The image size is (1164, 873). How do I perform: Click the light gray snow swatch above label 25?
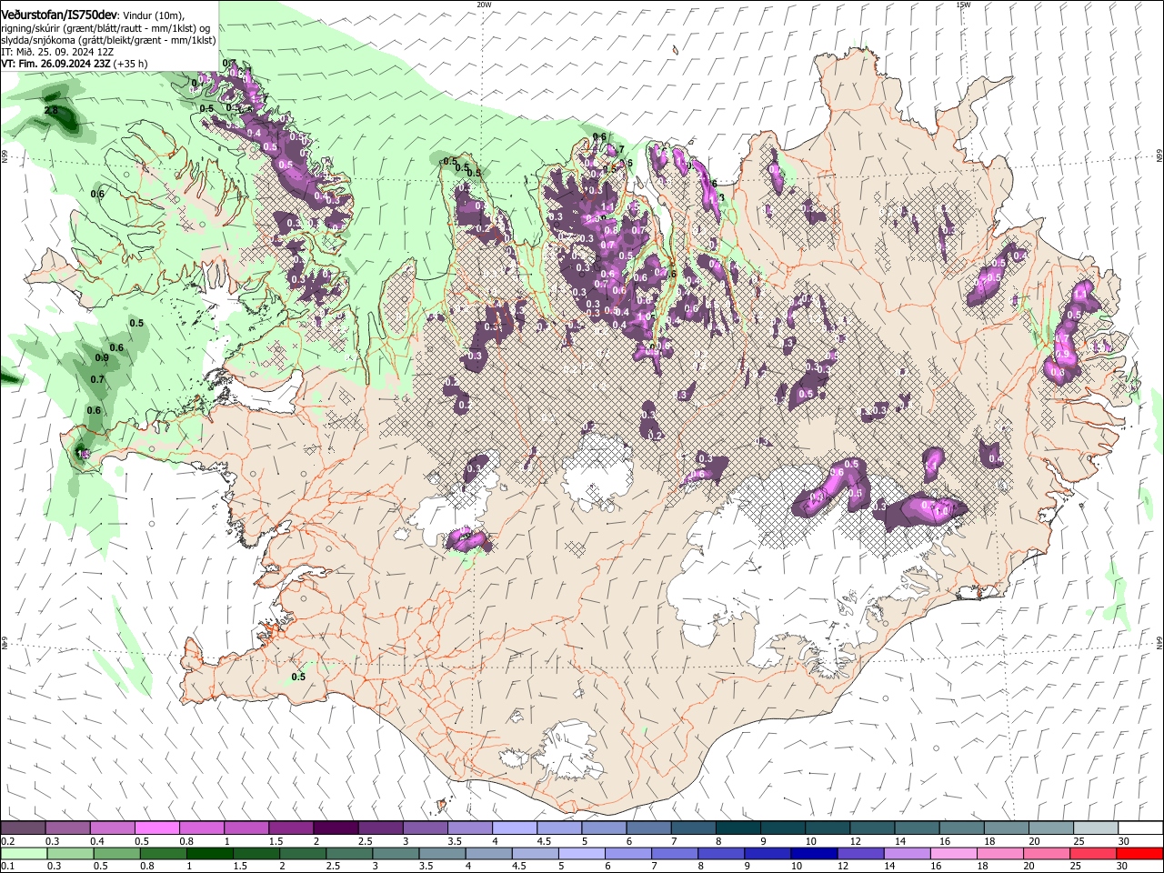pyautogui.click(x=1097, y=828)
